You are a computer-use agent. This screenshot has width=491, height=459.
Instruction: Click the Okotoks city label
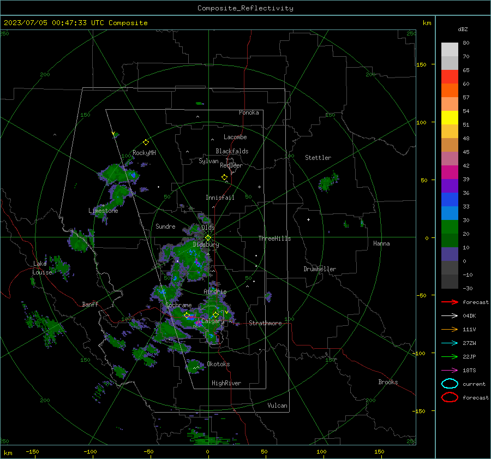[218, 364]
